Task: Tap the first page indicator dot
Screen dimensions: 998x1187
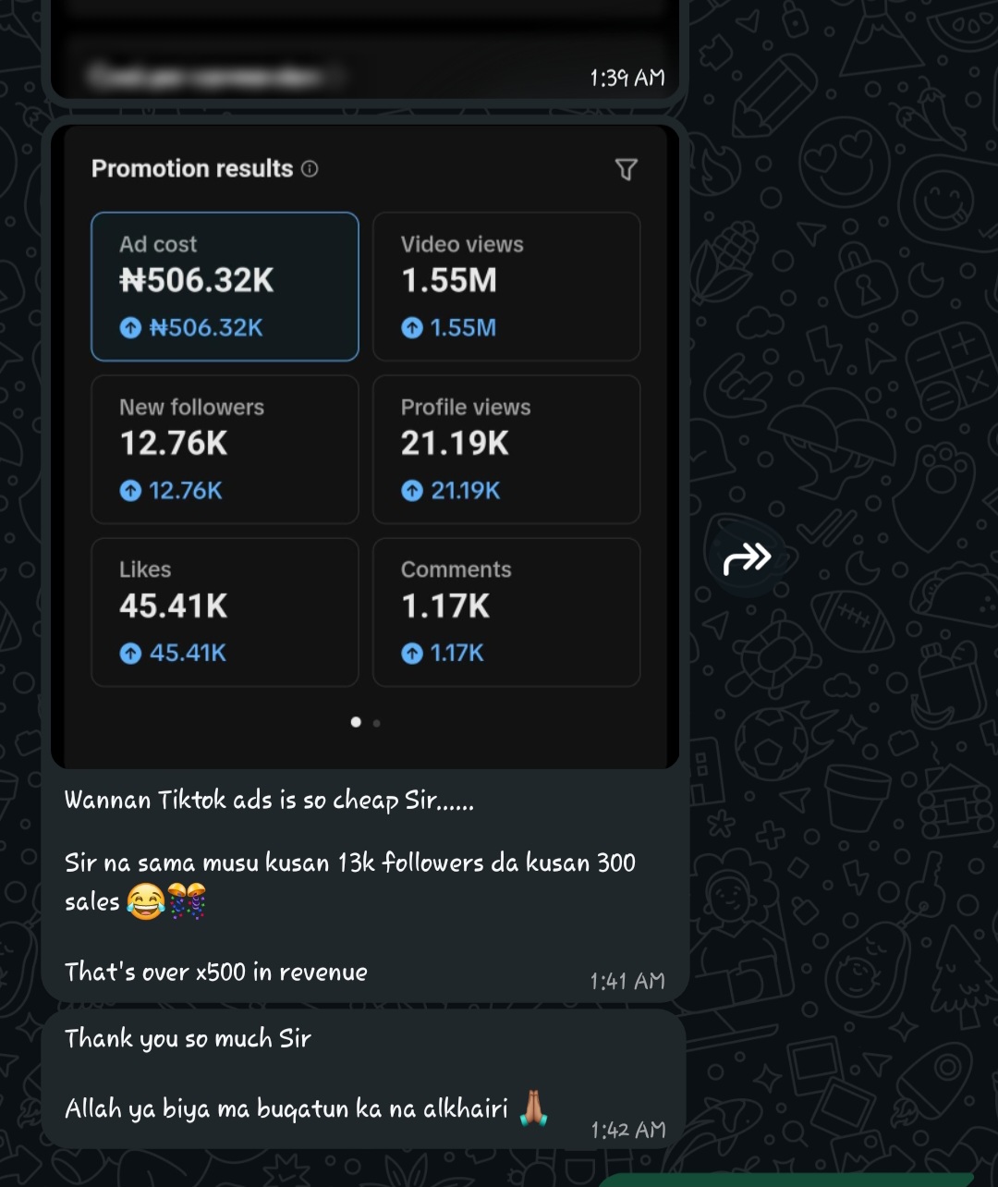Action: (x=356, y=722)
